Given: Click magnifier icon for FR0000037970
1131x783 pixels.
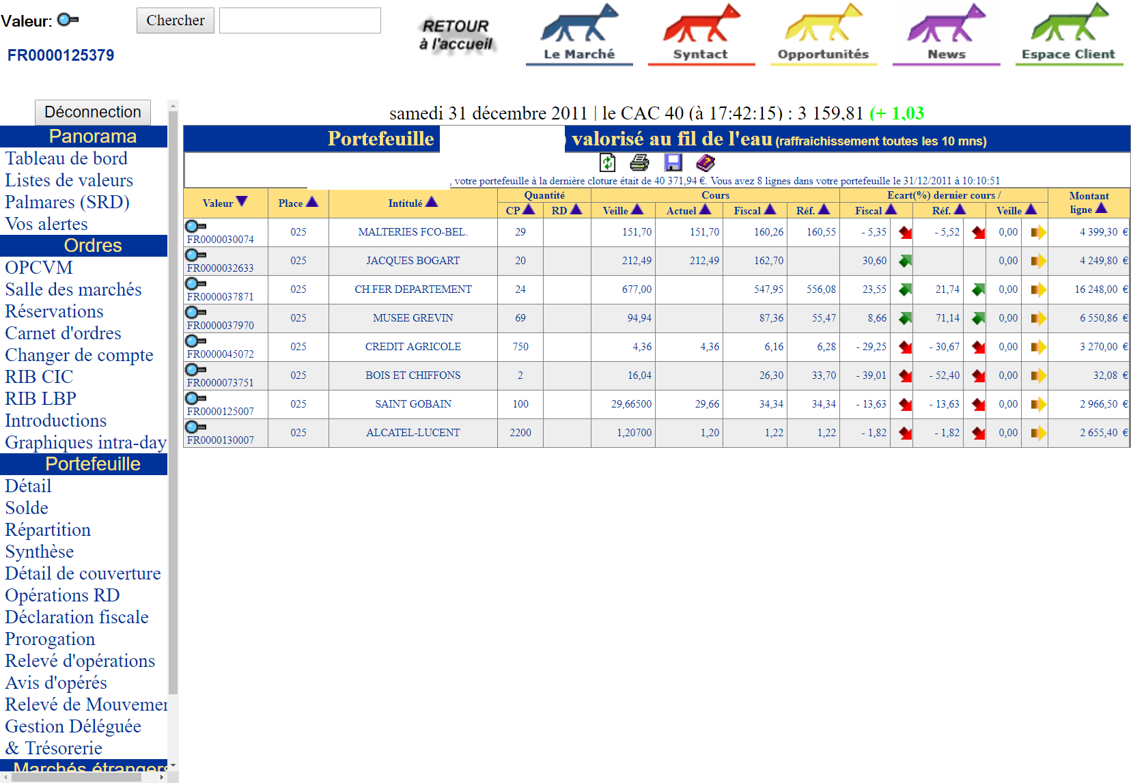Looking at the screenshot, I should point(196,312).
